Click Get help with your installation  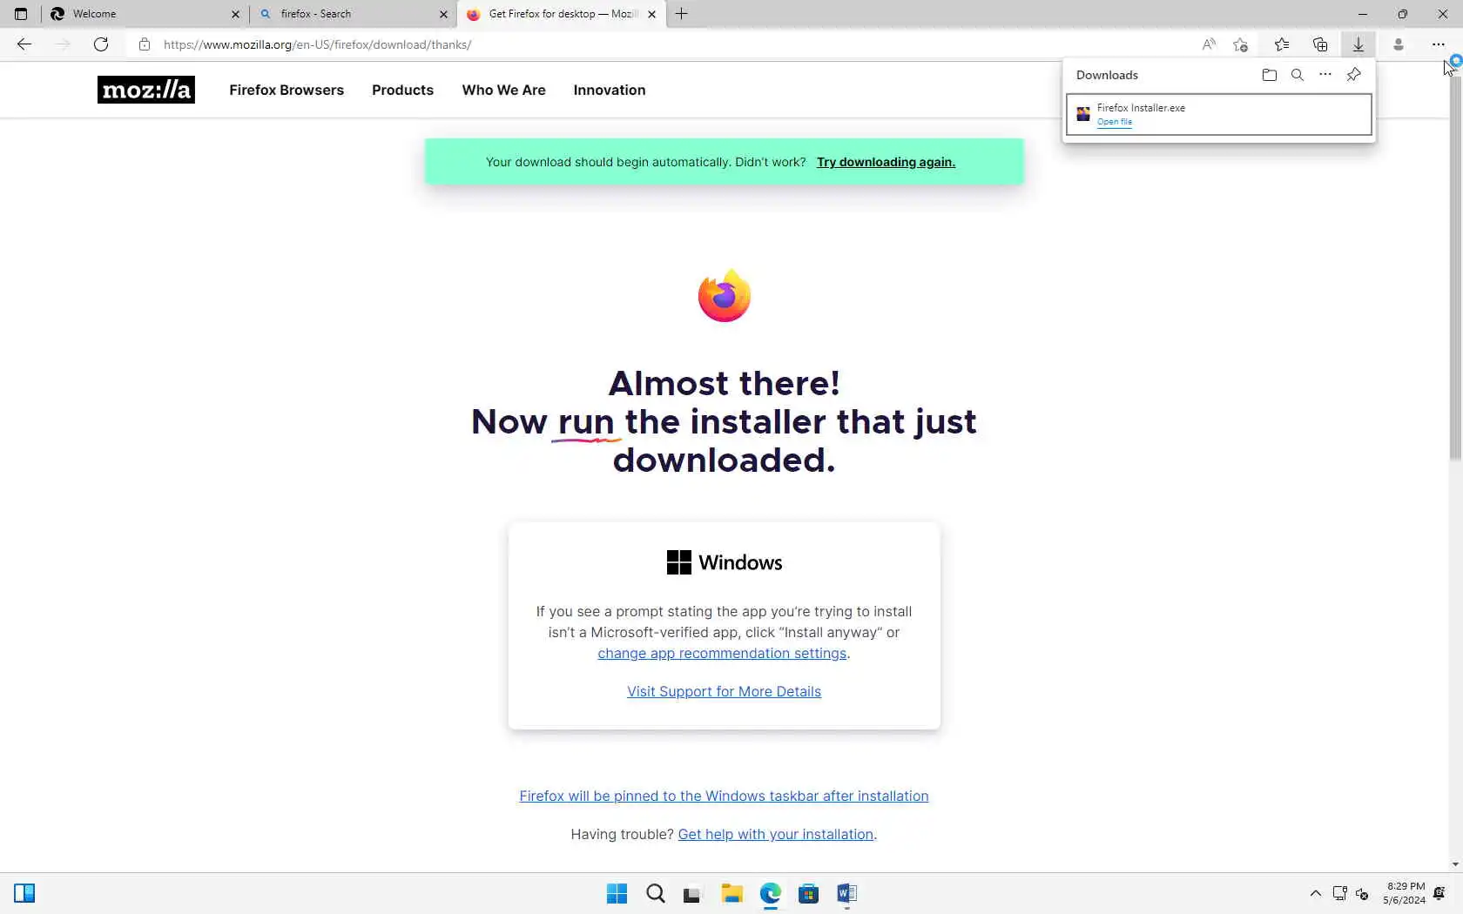click(x=775, y=834)
